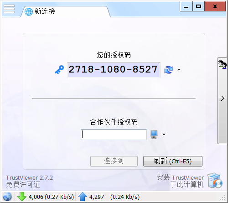Expand dropdown arrow beside refresh code icon
The width and height of the screenshot is (228, 203).
[179, 70]
